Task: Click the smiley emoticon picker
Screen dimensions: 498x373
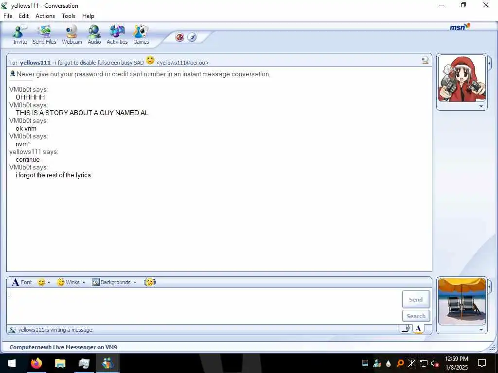Action: coord(41,282)
